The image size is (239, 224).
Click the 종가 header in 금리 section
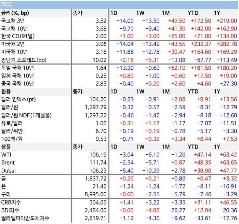pos(77,13)
